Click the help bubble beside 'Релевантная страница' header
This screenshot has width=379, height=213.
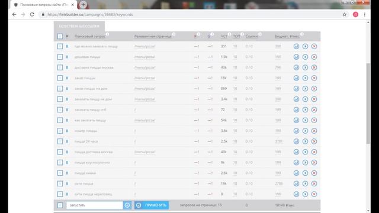pyautogui.click(x=174, y=34)
